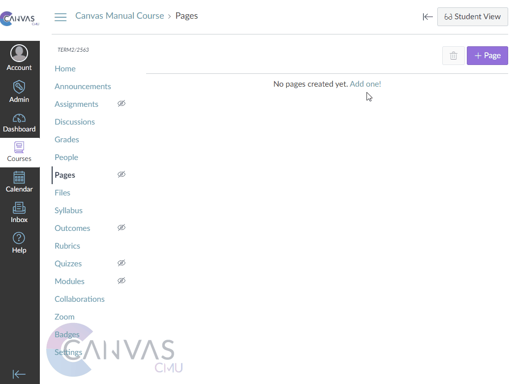Click the disabled trash delete button
Image resolution: width=518 pixels, height=384 pixels.
tap(454, 56)
